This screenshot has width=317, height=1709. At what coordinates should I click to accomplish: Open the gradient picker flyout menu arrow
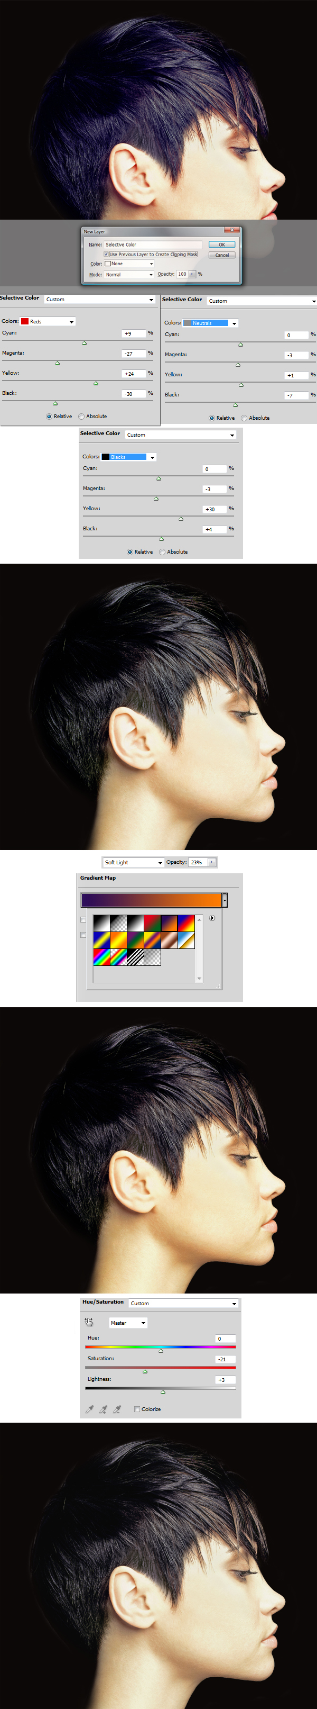click(212, 918)
